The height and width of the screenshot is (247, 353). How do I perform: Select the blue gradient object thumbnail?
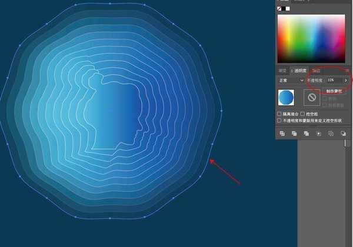coord(287,98)
